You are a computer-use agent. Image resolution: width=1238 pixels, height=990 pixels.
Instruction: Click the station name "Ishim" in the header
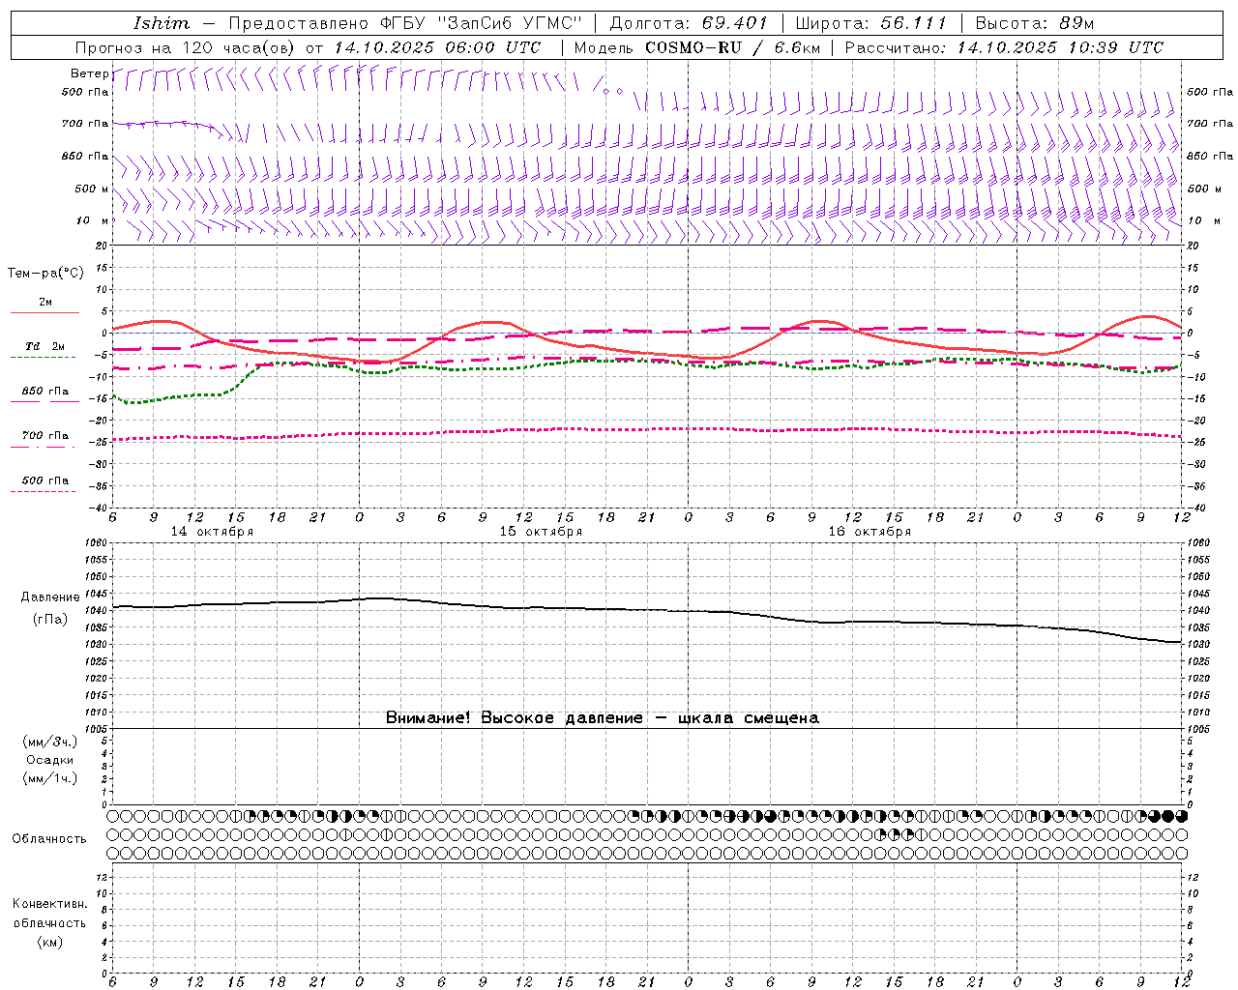tap(162, 23)
